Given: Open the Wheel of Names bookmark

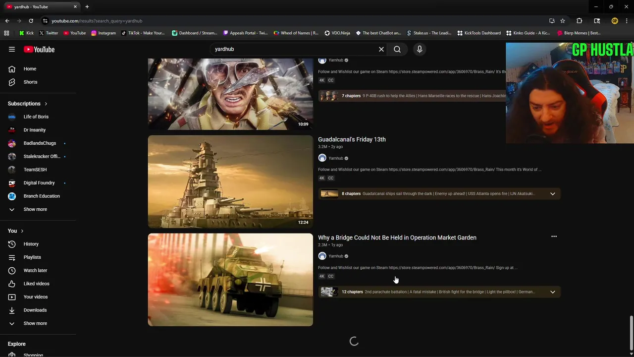Looking at the screenshot, I should pyautogui.click(x=296, y=33).
